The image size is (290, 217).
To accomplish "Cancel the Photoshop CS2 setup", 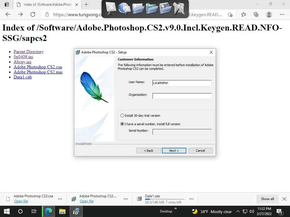I will (x=200, y=151).
